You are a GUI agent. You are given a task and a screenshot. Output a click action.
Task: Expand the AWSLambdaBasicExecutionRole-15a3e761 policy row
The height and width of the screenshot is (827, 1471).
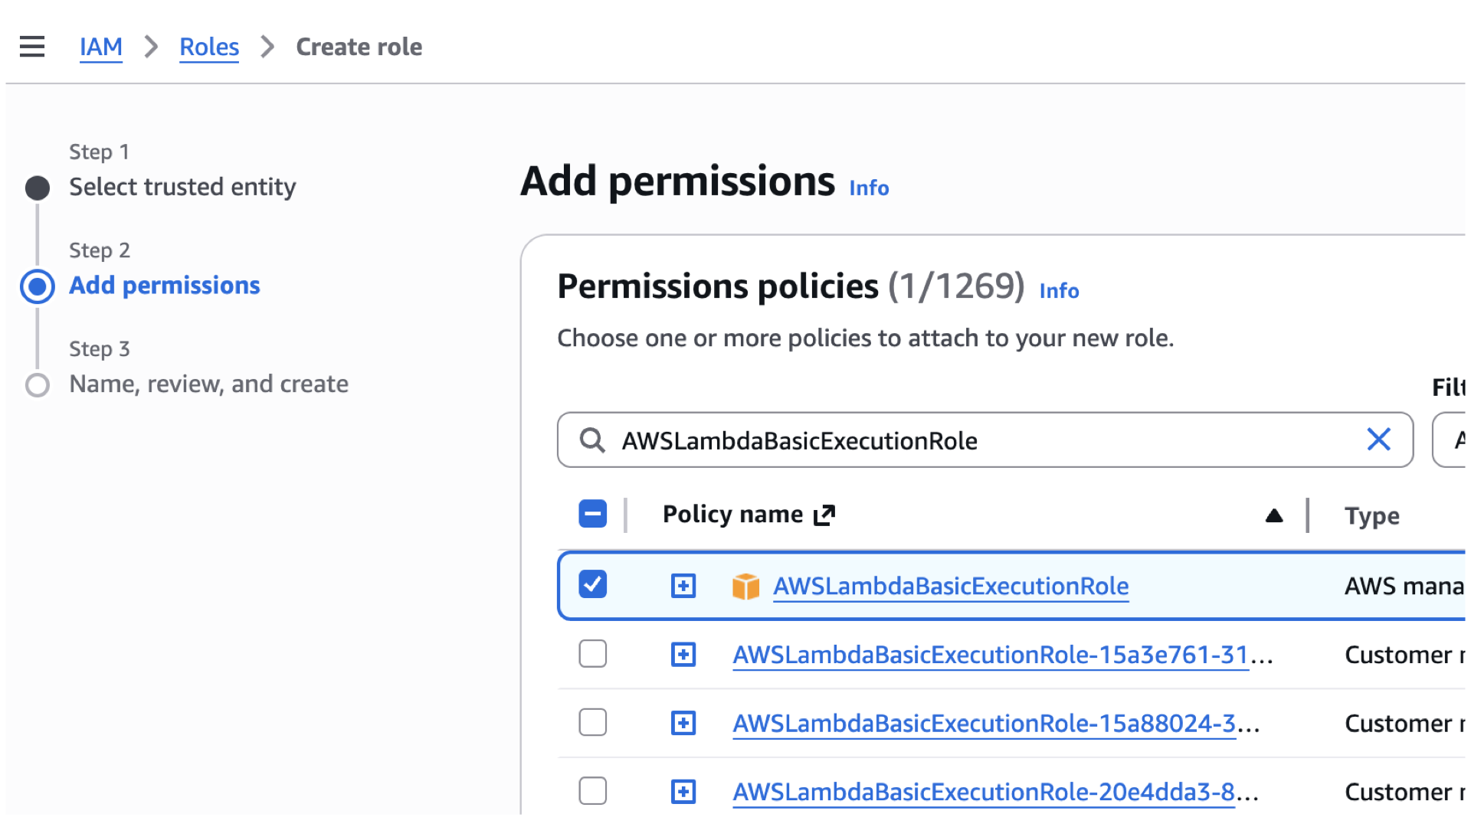[683, 655]
